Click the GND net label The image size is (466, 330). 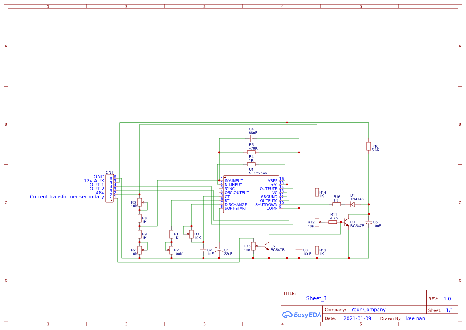[98, 177]
